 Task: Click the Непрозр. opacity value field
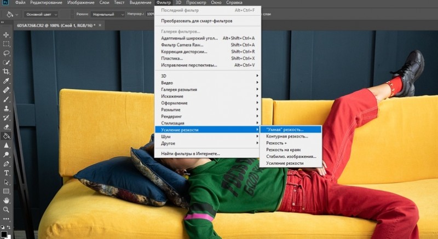click(x=150, y=14)
